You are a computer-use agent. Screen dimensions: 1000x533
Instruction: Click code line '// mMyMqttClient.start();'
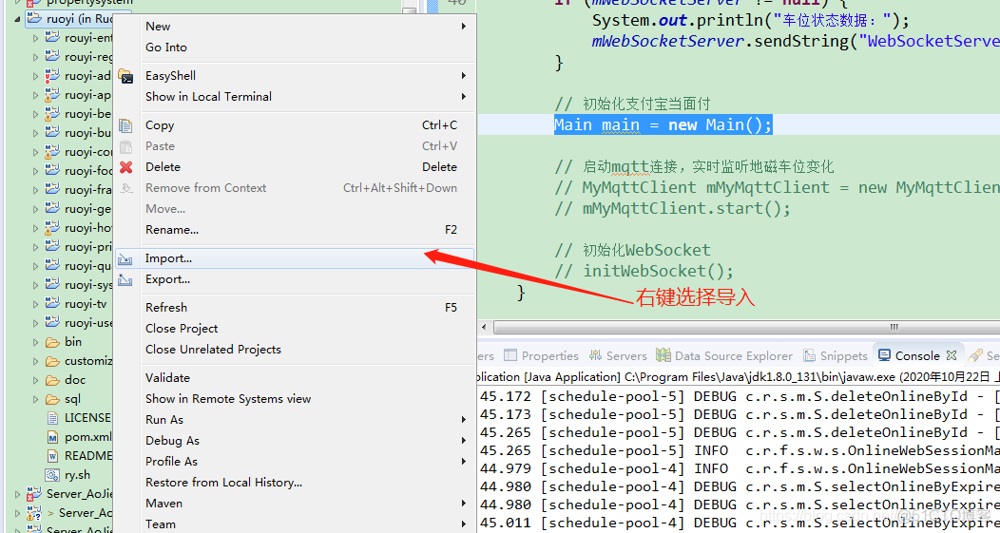(673, 208)
